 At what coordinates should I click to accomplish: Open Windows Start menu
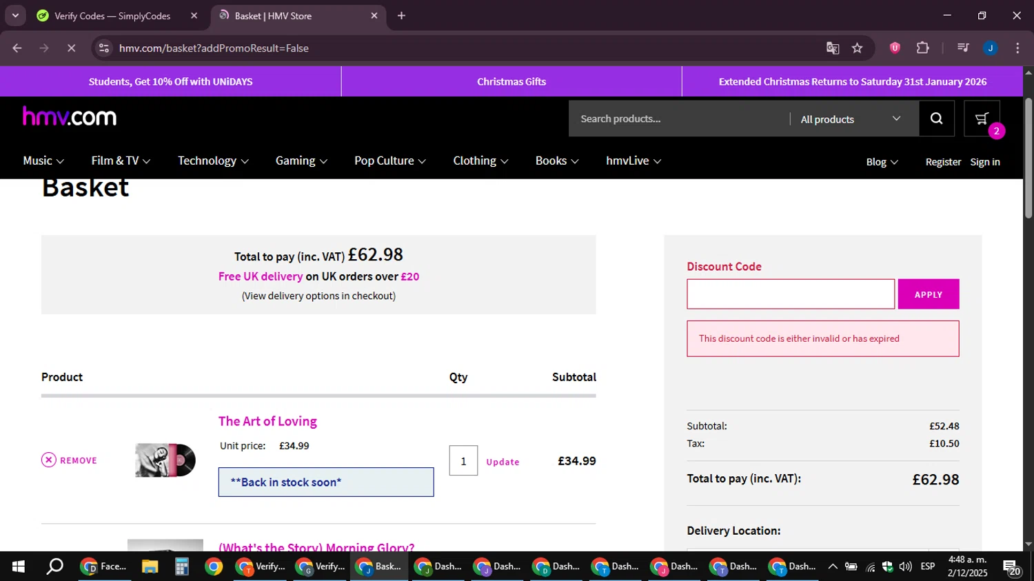point(19,567)
